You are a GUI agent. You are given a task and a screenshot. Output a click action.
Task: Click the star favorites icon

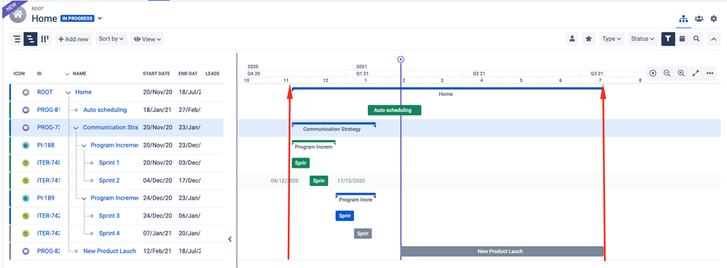coord(589,38)
